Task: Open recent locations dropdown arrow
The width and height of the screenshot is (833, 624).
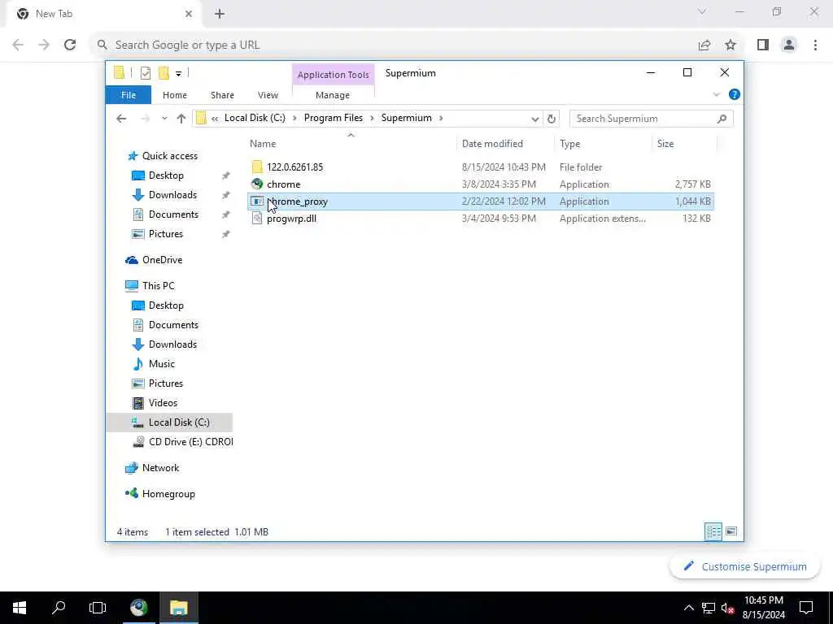Action: (x=164, y=119)
